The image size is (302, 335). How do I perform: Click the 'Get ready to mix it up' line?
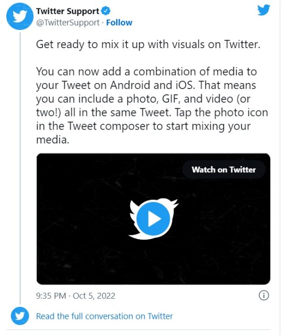pyautogui.click(x=147, y=44)
